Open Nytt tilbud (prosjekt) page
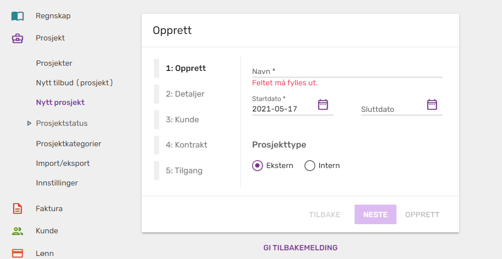The height and width of the screenshot is (259, 502). (x=75, y=83)
